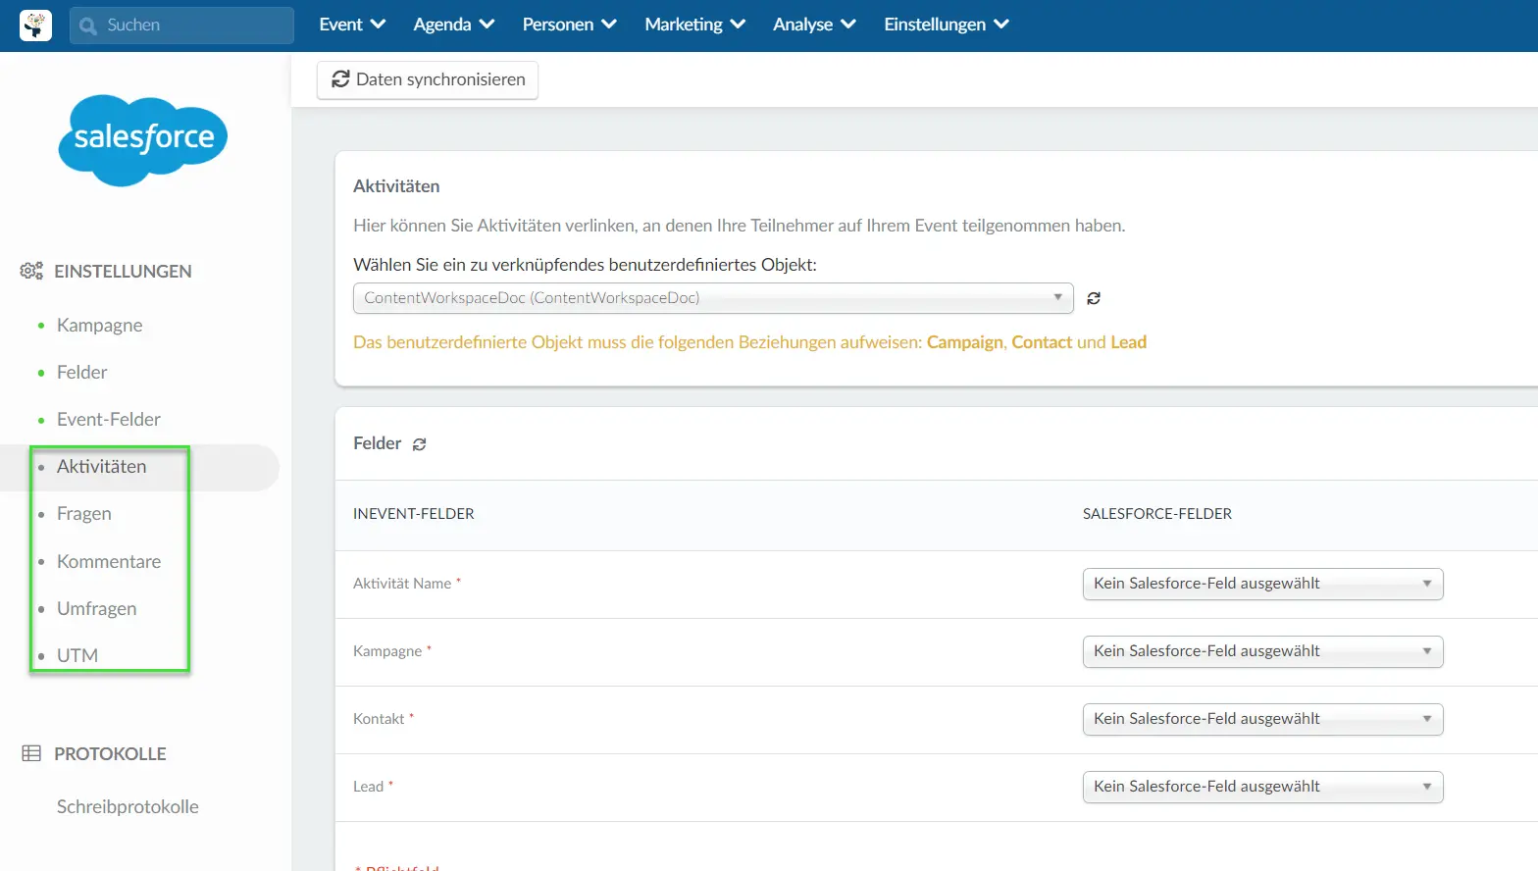Click the search magnifier icon

(x=88, y=26)
